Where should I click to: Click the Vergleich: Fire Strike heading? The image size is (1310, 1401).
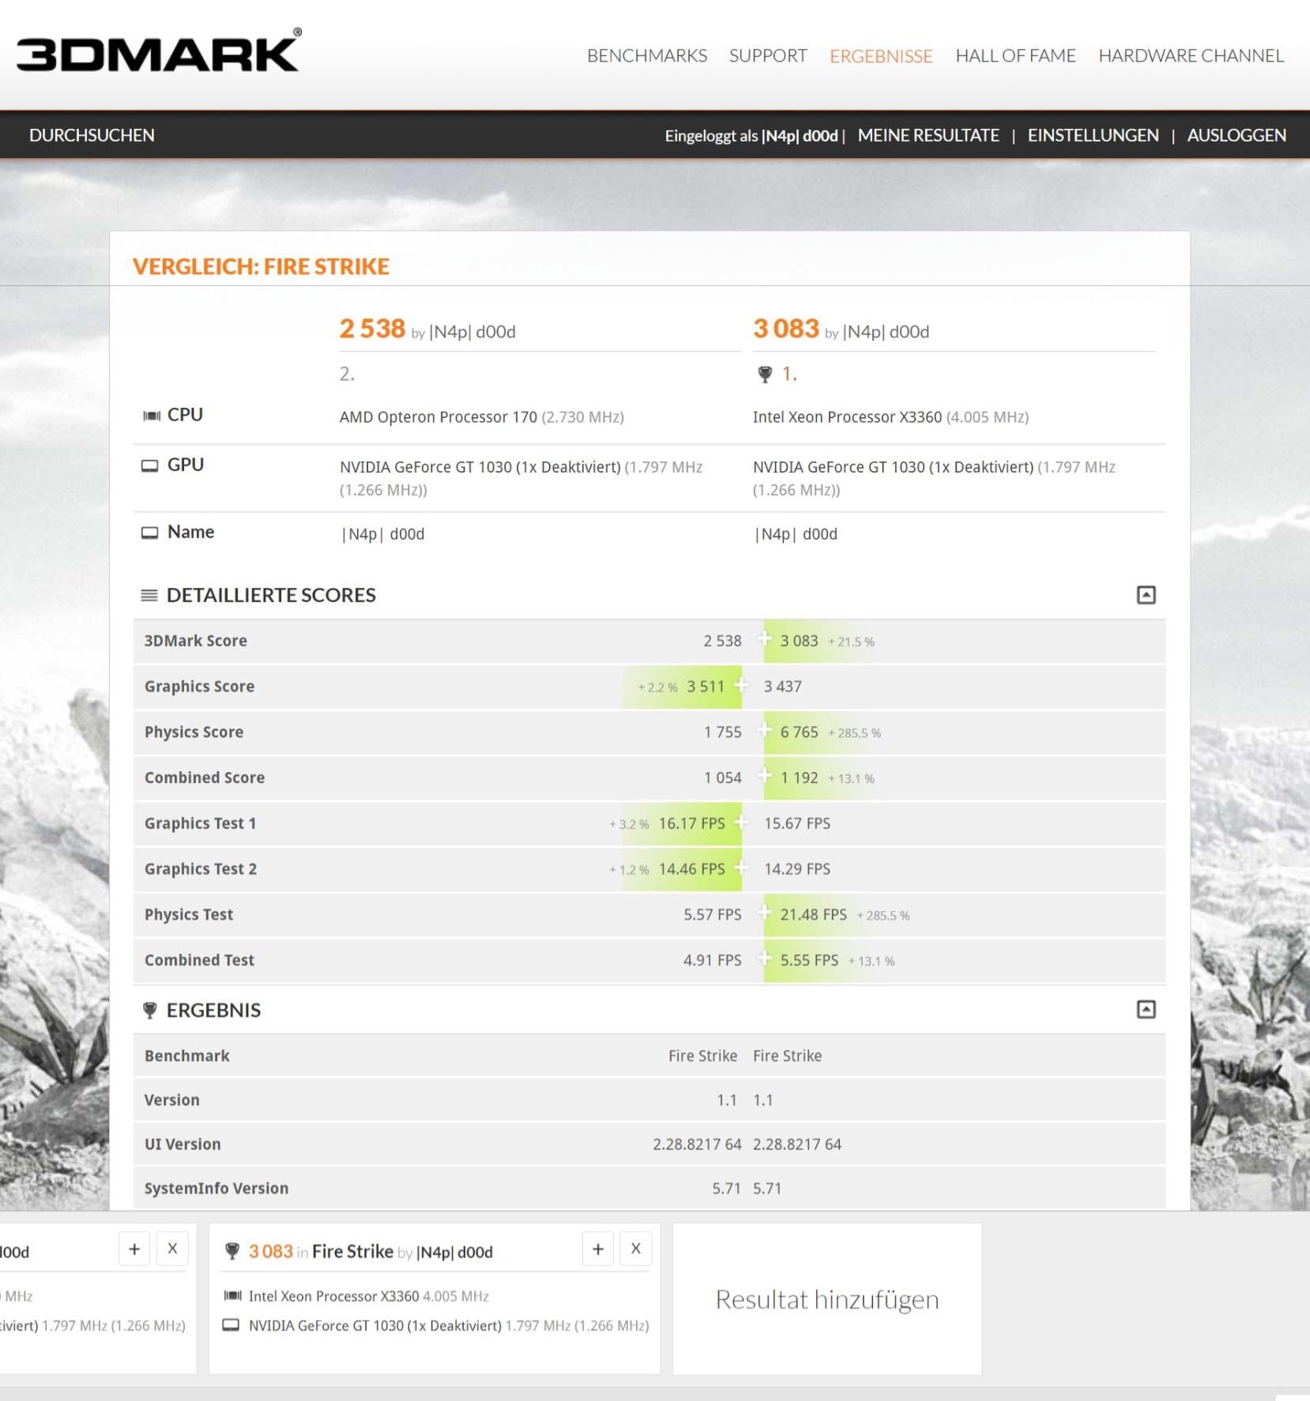261,266
